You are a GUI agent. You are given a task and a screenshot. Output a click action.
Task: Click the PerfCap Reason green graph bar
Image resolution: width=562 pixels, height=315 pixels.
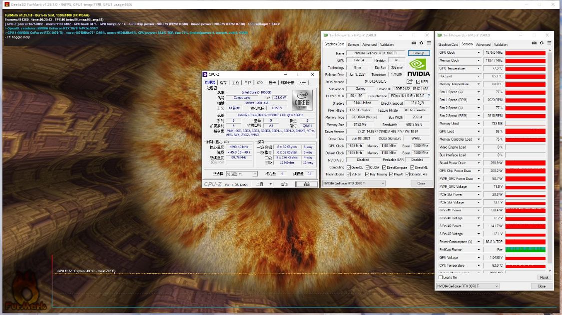pyautogui.click(x=525, y=250)
